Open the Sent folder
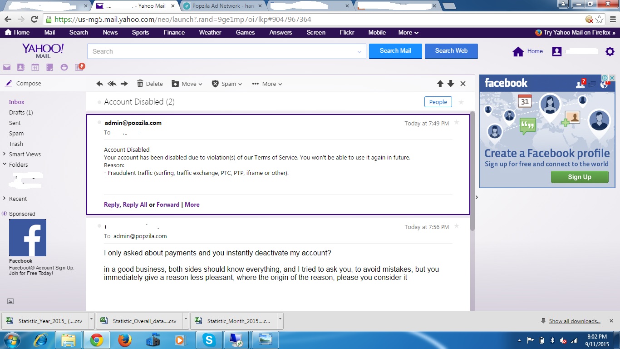Image resolution: width=620 pixels, height=349 pixels. [x=15, y=123]
